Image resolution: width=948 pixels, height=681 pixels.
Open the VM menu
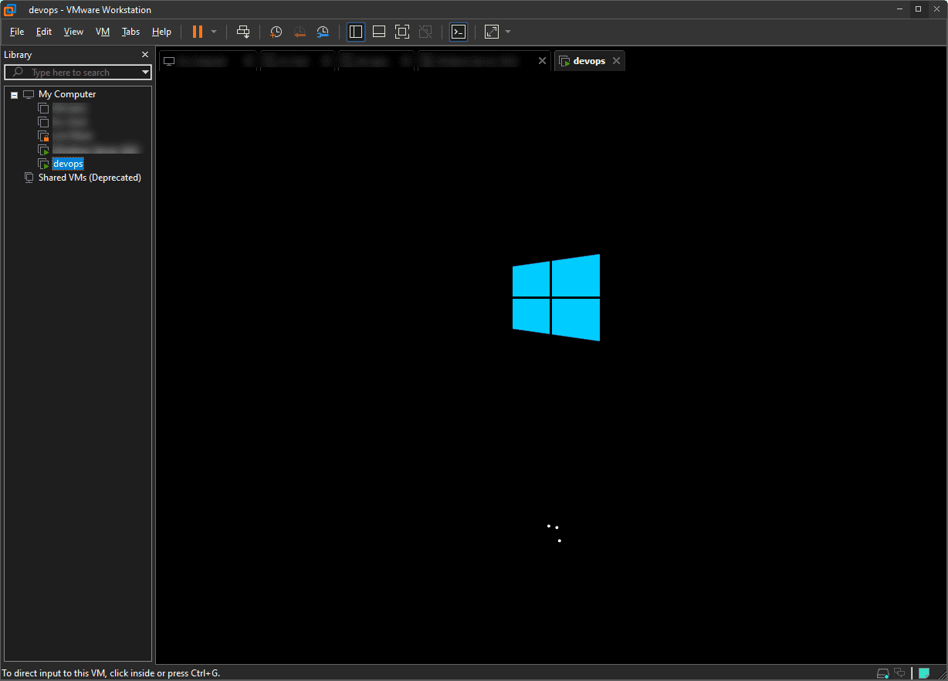(x=103, y=32)
